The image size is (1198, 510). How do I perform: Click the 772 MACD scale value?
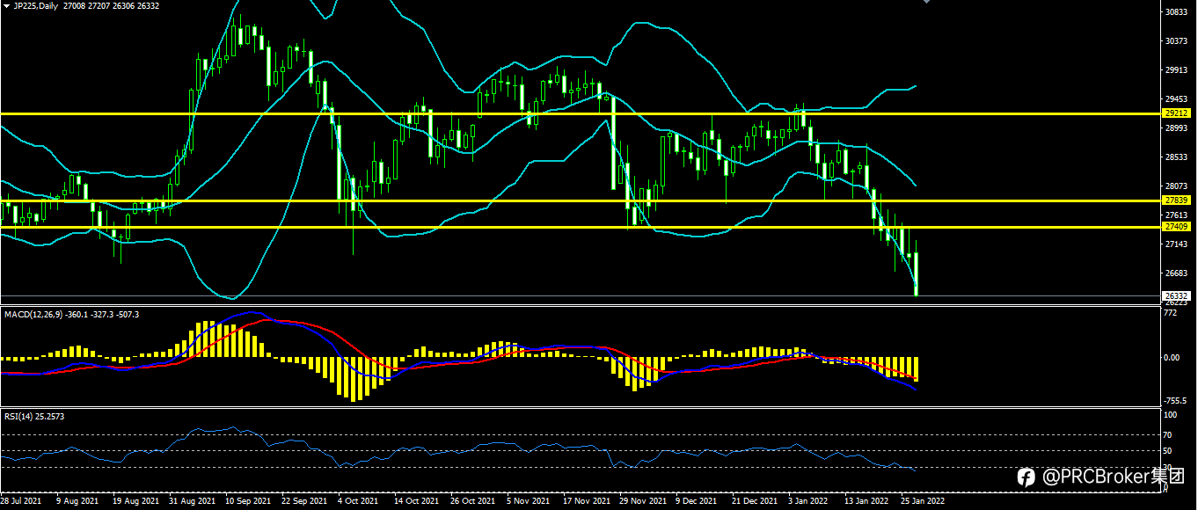[x=1171, y=312]
